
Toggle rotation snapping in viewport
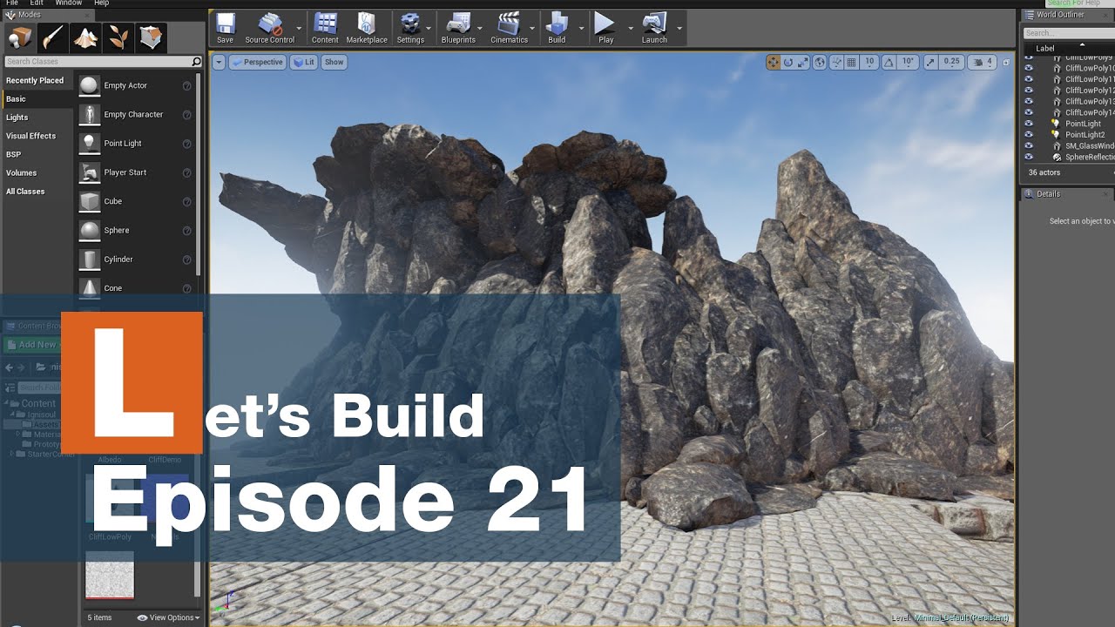(x=889, y=62)
